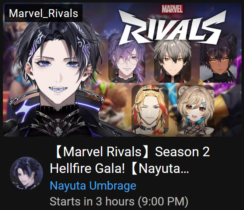Select the Marvel_Rivals tag label
This screenshot has width=244, height=210.
(43, 13)
